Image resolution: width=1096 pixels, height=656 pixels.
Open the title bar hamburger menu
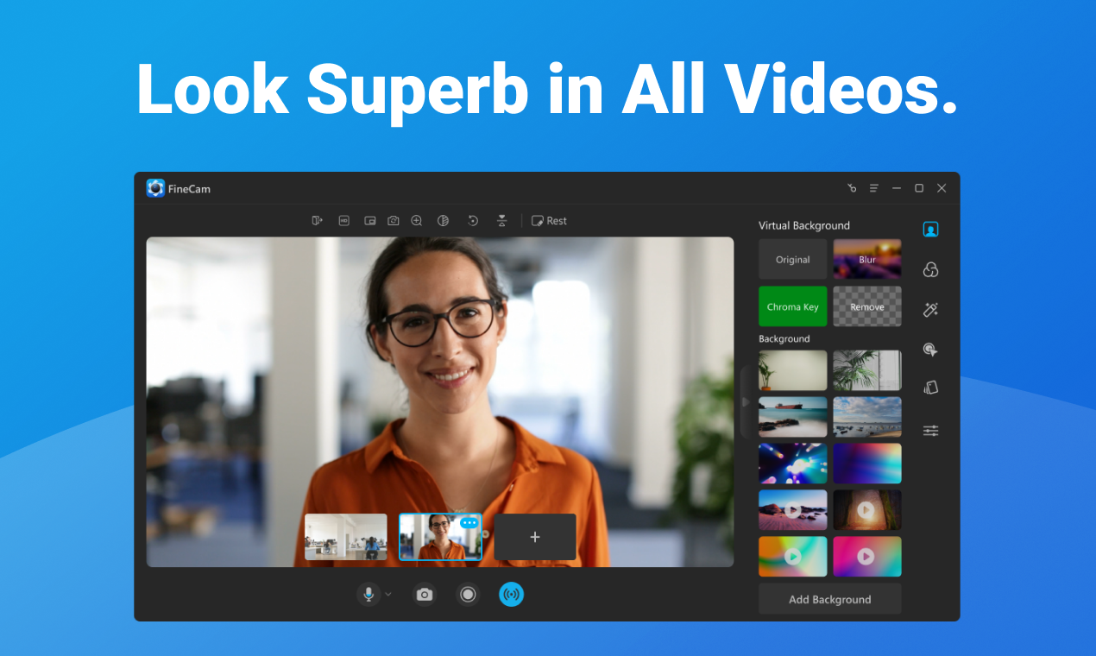point(874,188)
